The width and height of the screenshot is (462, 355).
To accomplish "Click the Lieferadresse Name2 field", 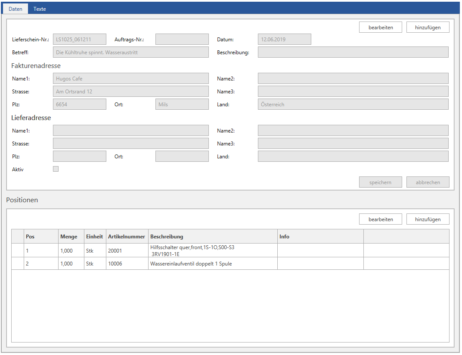I will 353,131.
